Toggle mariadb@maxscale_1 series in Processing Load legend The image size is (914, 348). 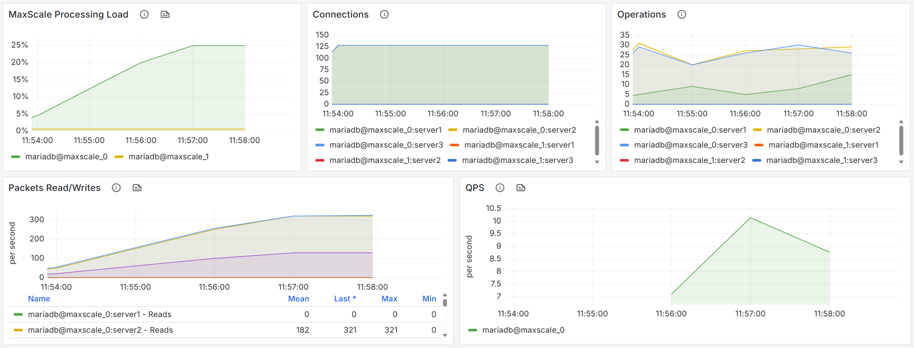169,157
